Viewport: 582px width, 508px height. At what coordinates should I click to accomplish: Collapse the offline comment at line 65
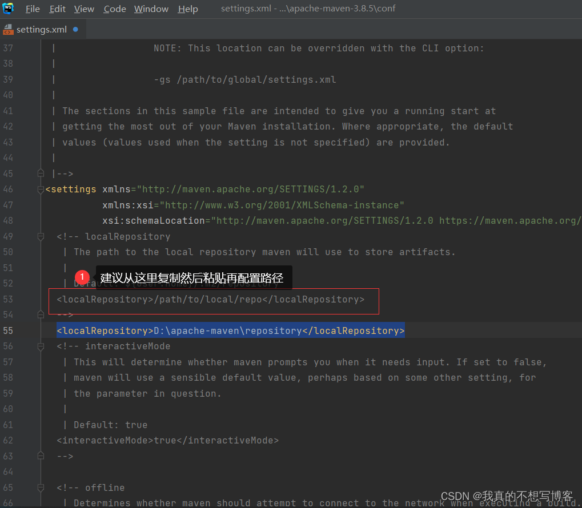(41, 487)
